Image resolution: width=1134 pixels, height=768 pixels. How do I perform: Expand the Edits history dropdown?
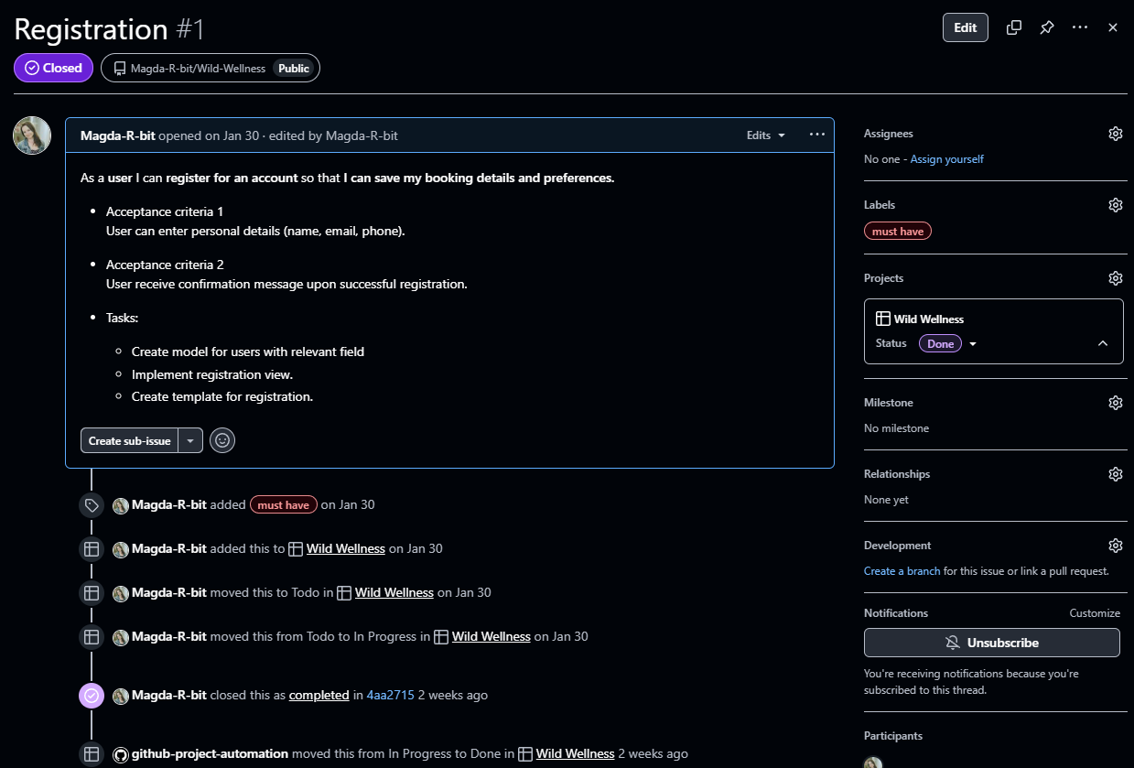pyautogui.click(x=766, y=135)
